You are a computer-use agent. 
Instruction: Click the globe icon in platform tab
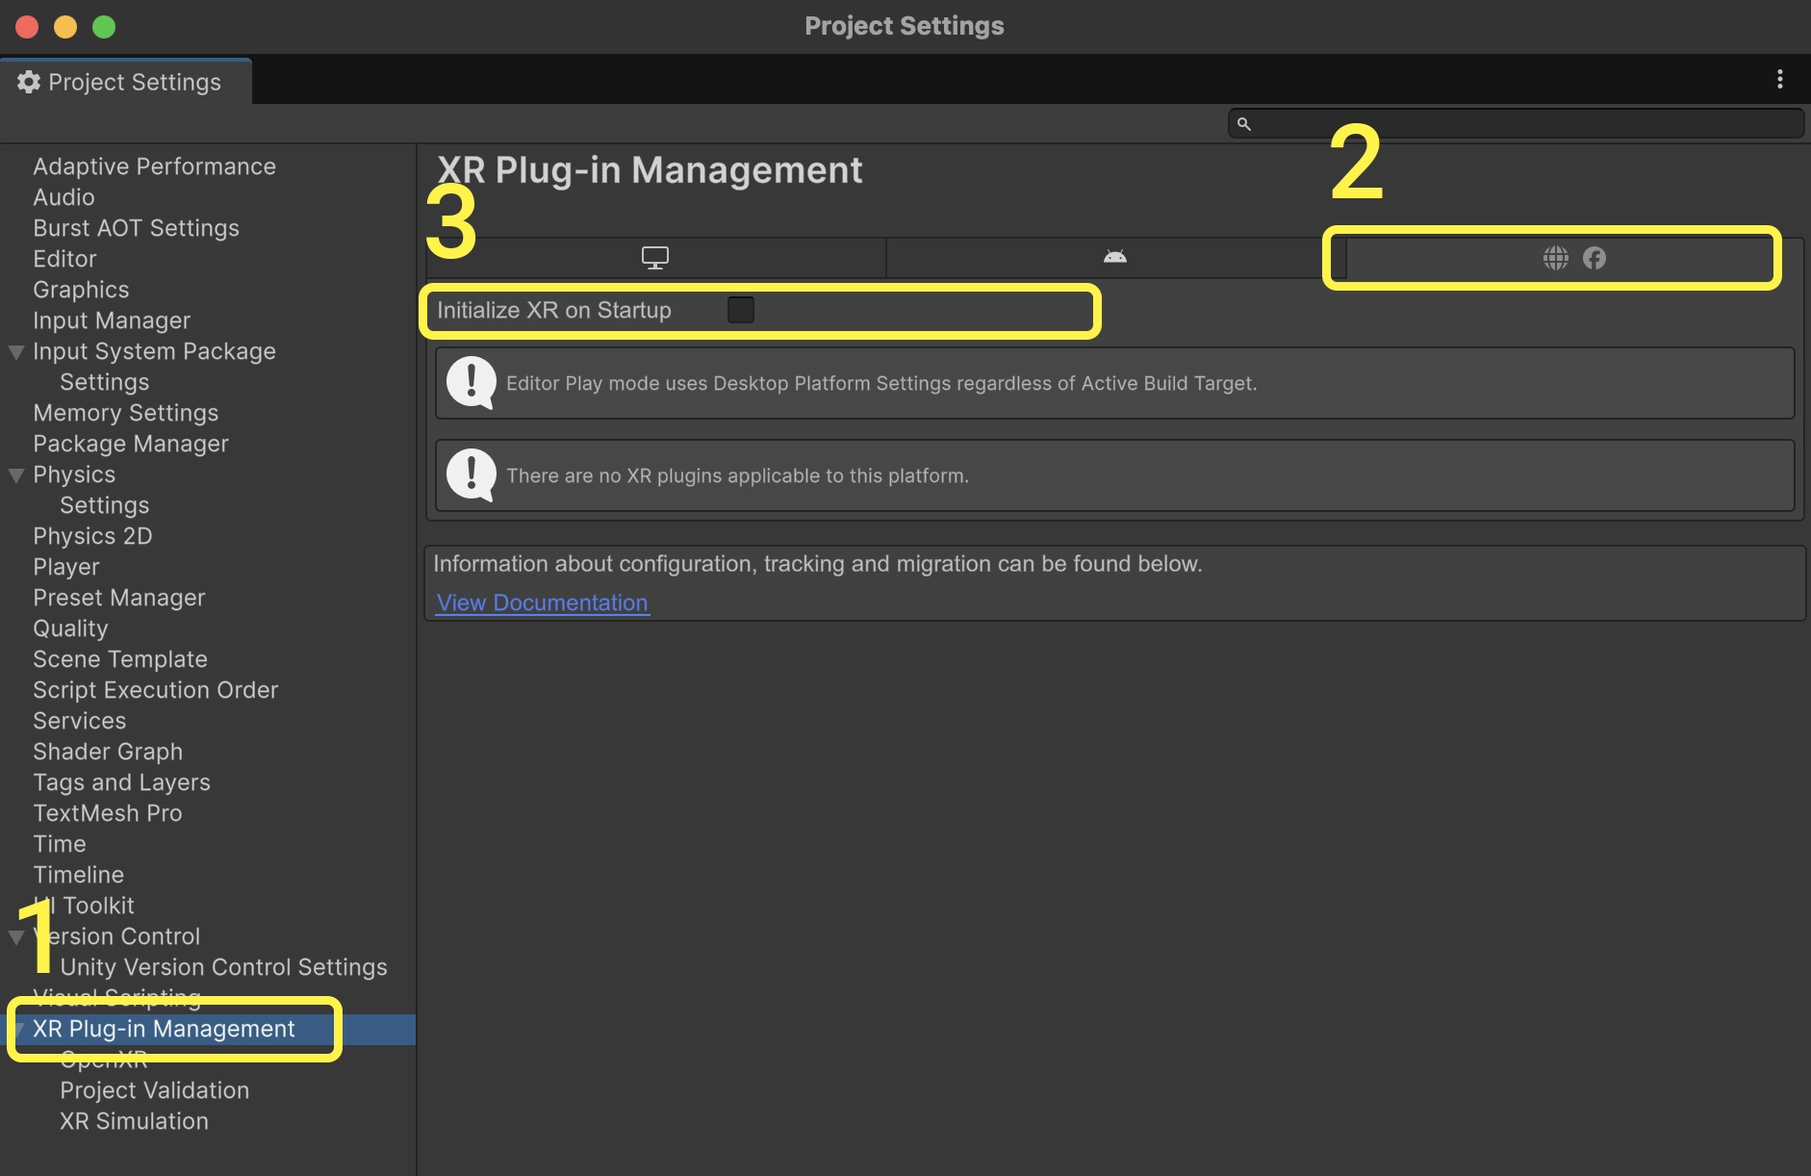pyautogui.click(x=1555, y=258)
